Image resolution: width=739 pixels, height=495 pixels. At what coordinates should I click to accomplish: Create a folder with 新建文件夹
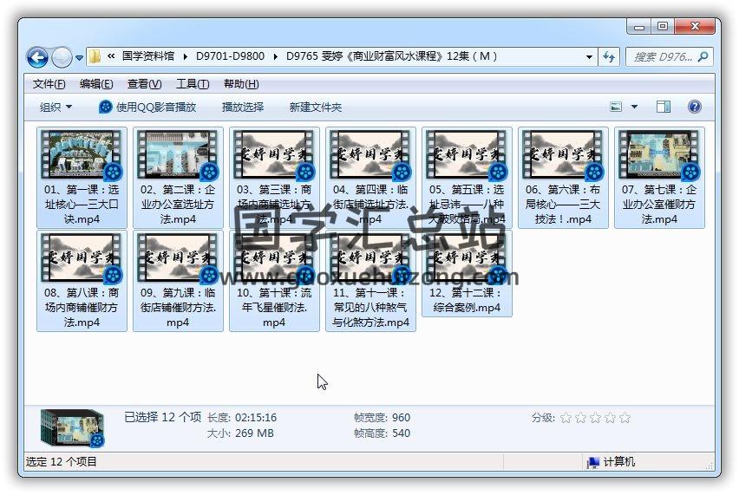[316, 107]
